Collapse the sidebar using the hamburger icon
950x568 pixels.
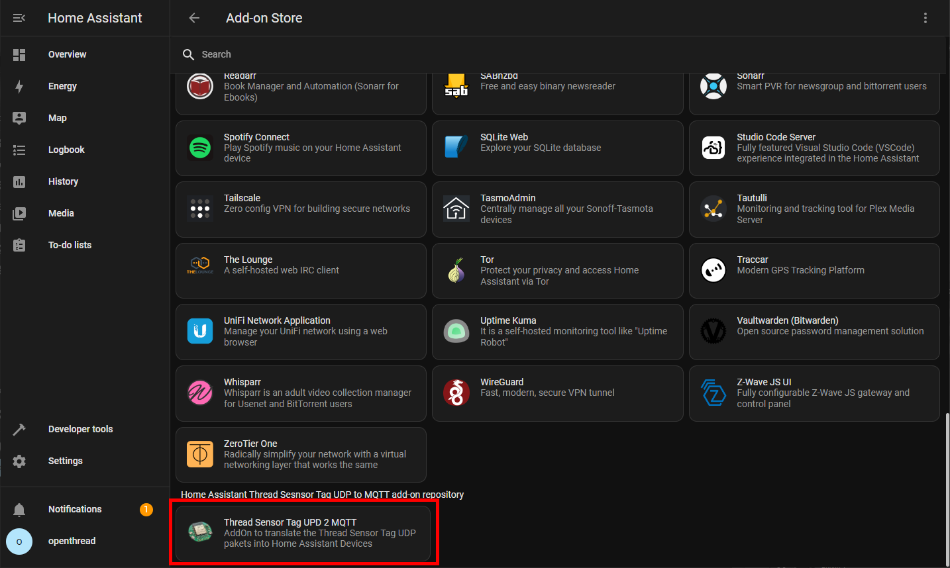[x=19, y=18]
